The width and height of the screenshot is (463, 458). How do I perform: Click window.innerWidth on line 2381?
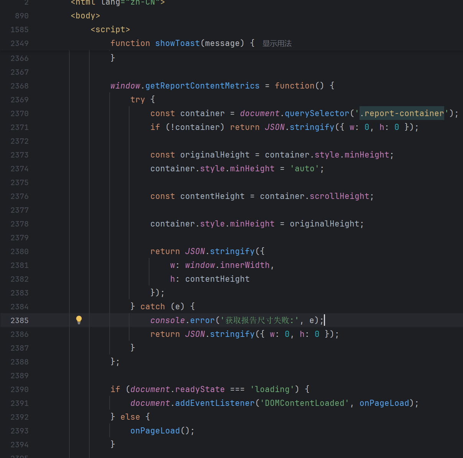[227, 265]
